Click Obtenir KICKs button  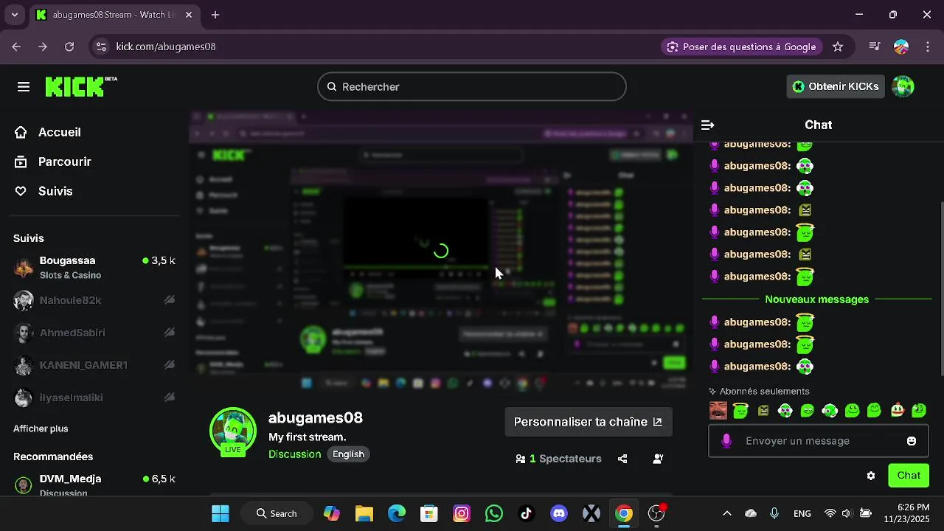pos(836,86)
